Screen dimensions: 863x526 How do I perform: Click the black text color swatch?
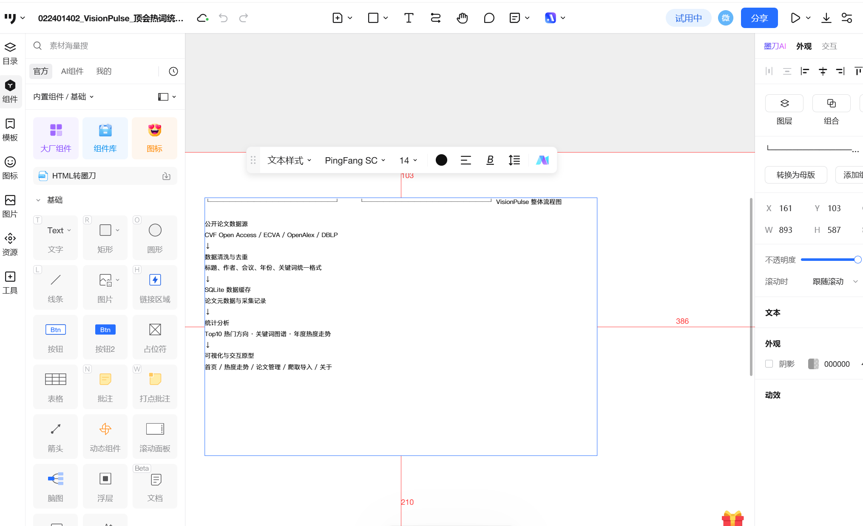(x=441, y=160)
